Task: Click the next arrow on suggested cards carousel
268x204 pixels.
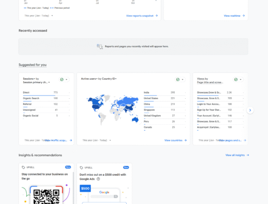Action: tap(250, 110)
